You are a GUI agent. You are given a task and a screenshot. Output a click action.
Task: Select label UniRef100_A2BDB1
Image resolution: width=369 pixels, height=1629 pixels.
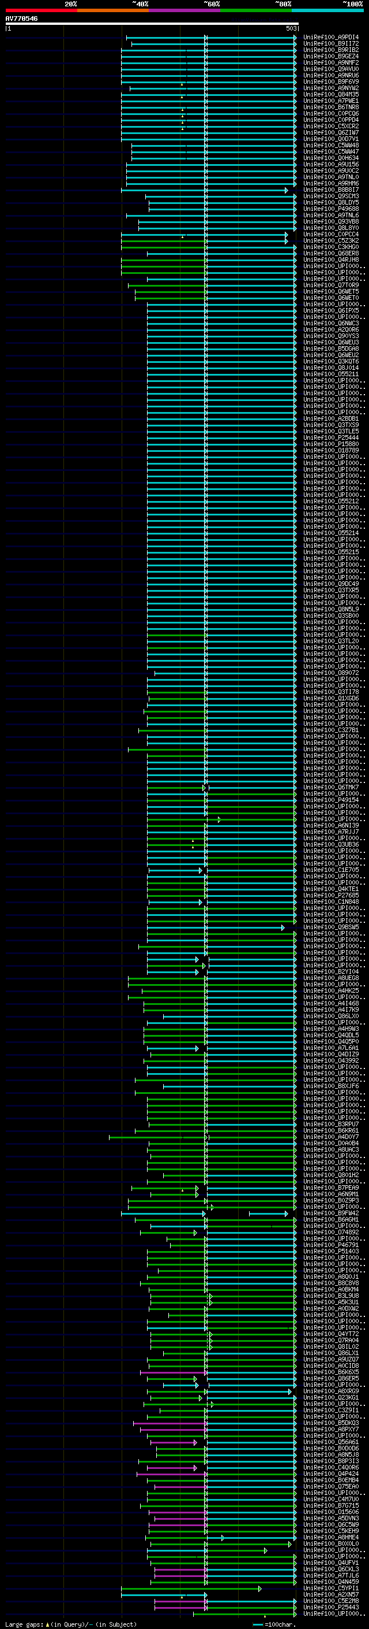(x=330, y=418)
